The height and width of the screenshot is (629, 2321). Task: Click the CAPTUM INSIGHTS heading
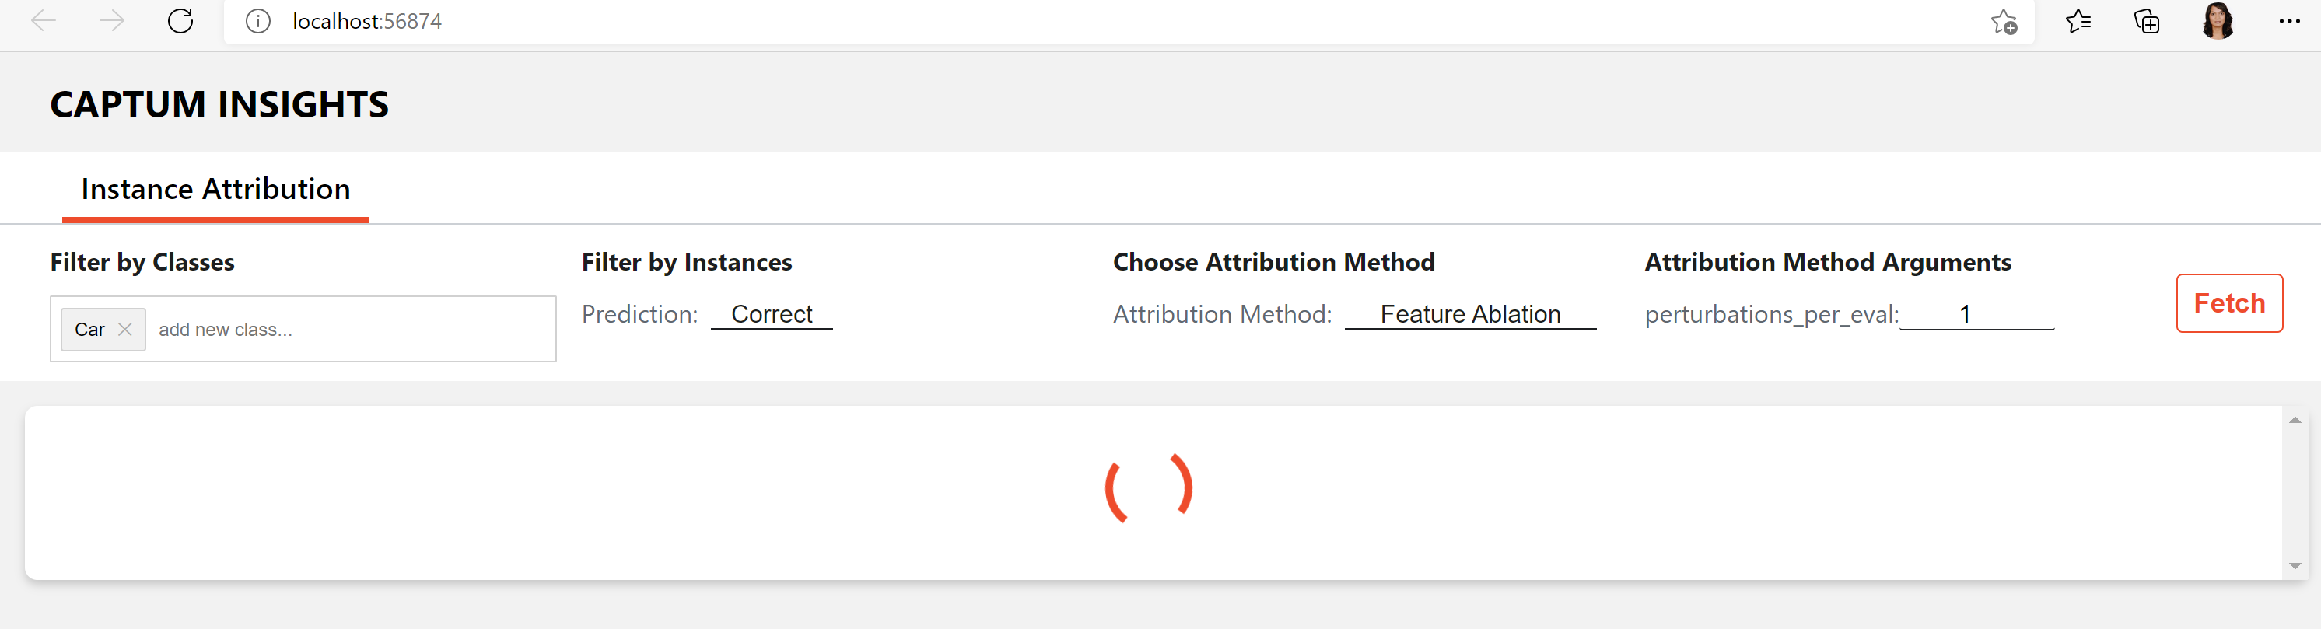click(x=219, y=103)
